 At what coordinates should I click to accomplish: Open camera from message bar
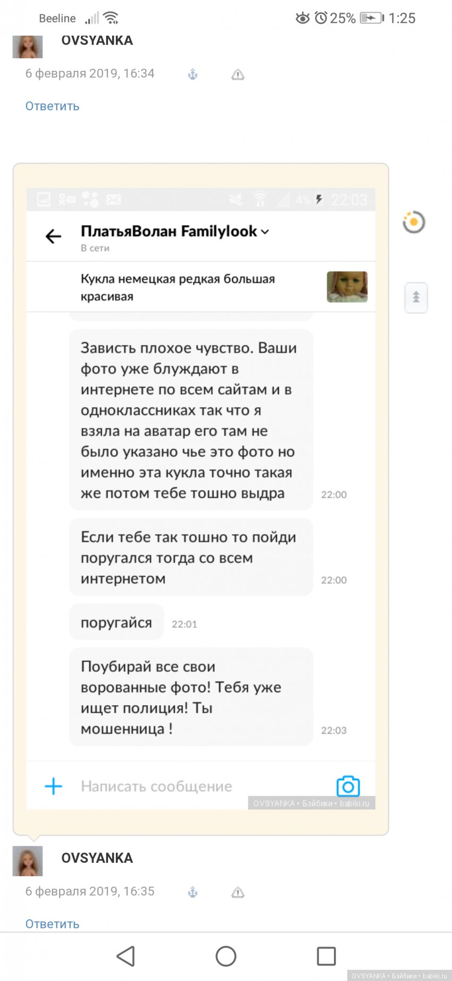348,786
